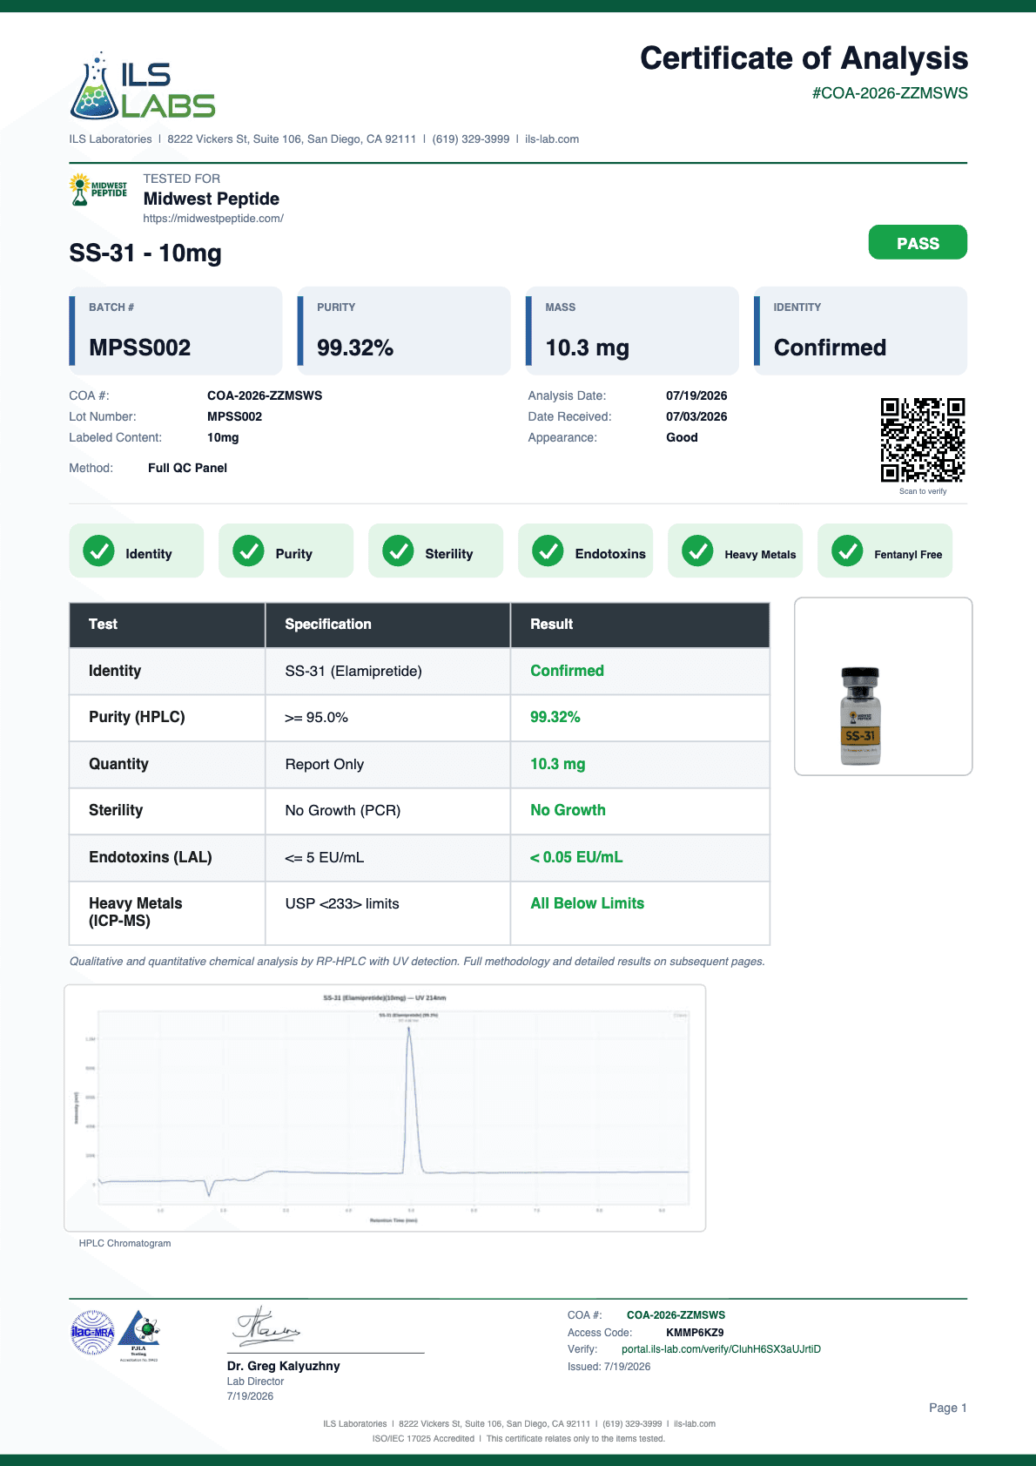Viewport: 1036px width, 1466px height.
Task: Click the green check icon beside Heavy Metals
Action: click(x=697, y=551)
